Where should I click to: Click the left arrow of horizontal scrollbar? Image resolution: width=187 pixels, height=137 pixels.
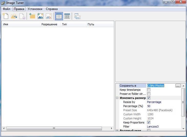click(x=4, y=128)
